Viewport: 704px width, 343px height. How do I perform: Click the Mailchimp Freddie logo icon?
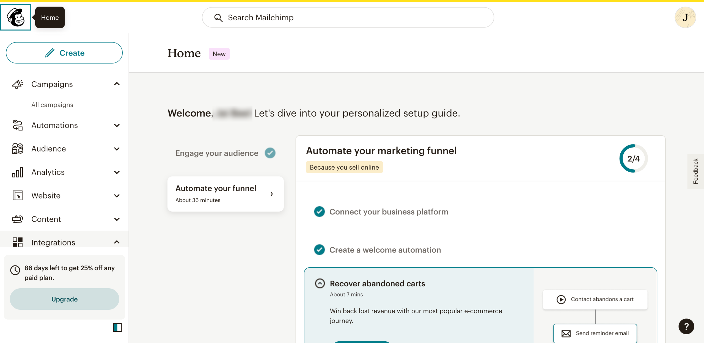16,17
